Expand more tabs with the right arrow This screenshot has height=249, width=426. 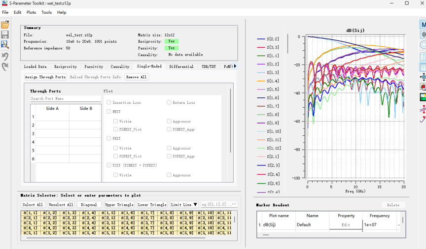click(235, 66)
